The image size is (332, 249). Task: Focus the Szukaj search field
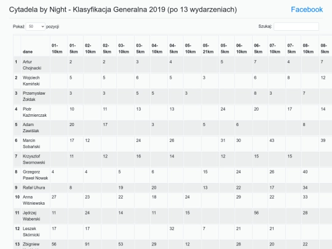coord(296,26)
